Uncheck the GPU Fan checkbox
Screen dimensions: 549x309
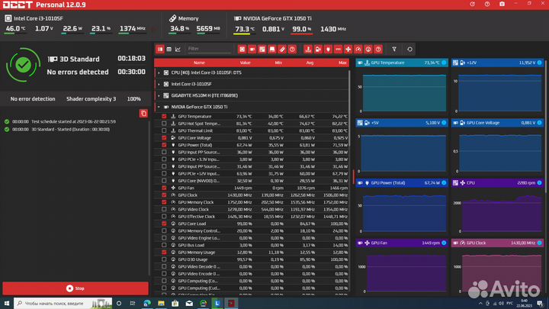click(x=164, y=188)
